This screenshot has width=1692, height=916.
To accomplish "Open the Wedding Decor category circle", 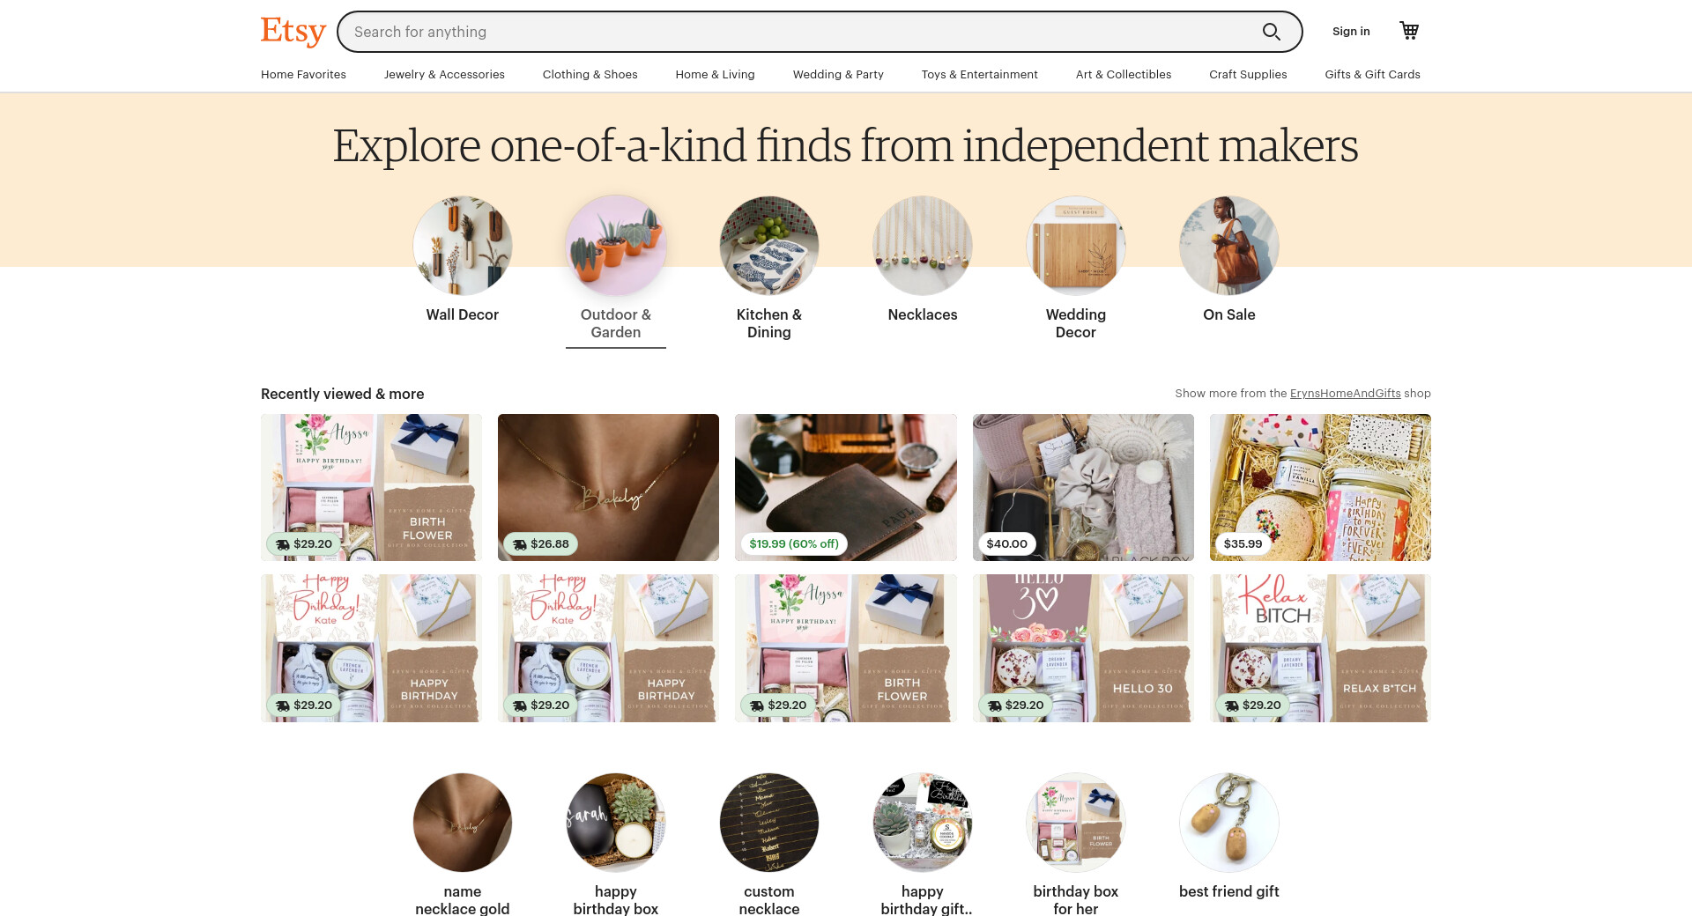I will pyautogui.click(x=1076, y=246).
